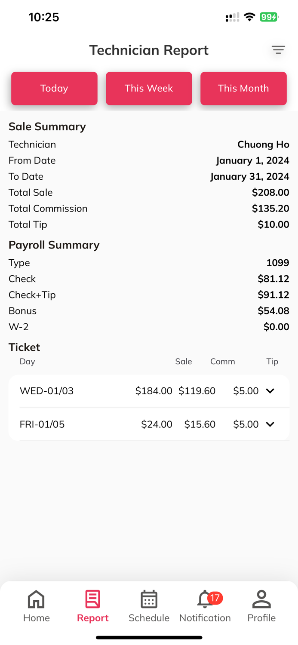Tap the FRI-01/05 ticket row date
This screenshot has height=645, width=298.
[42, 424]
